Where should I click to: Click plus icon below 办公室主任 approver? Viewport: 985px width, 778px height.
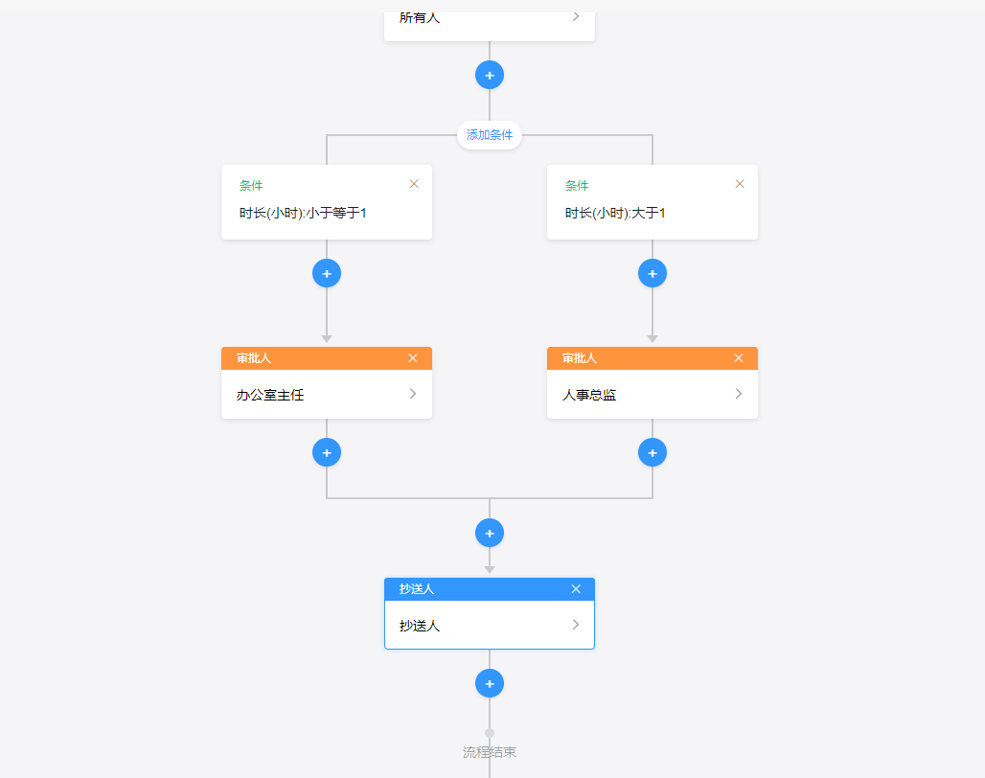(x=327, y=452)
